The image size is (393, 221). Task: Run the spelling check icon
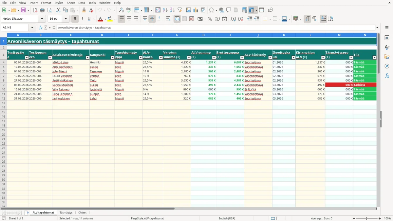128,10
